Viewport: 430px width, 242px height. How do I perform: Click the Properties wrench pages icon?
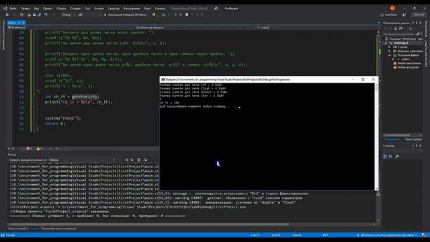(x=397, y=157)
